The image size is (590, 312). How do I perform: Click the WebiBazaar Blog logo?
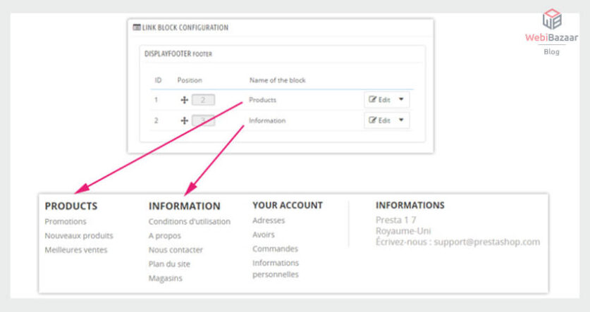pos(551,32)
